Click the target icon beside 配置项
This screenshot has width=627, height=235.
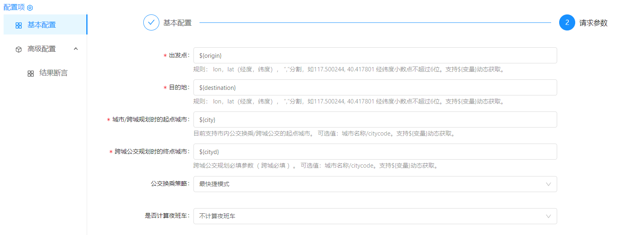point(30,8)
